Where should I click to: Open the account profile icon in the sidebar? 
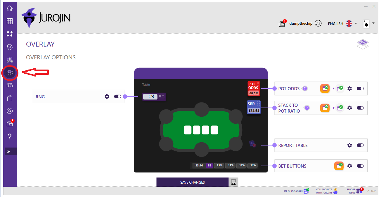pyautogui.click(x=10, y=111)
